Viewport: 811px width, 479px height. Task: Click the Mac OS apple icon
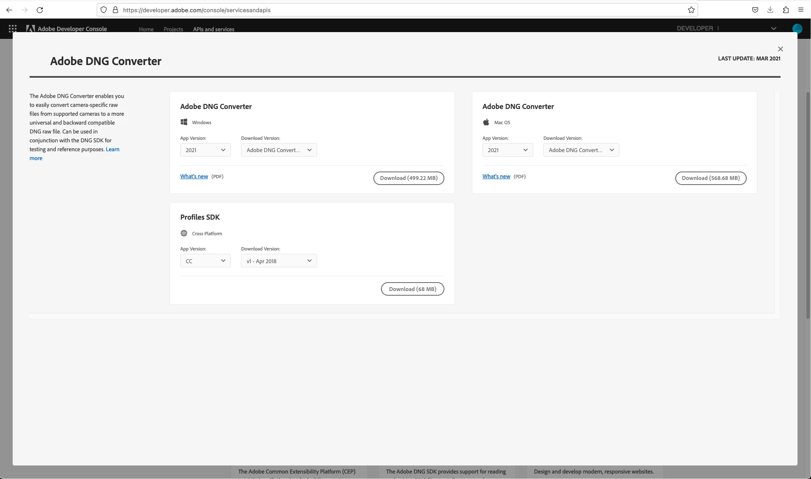point(486,122)
